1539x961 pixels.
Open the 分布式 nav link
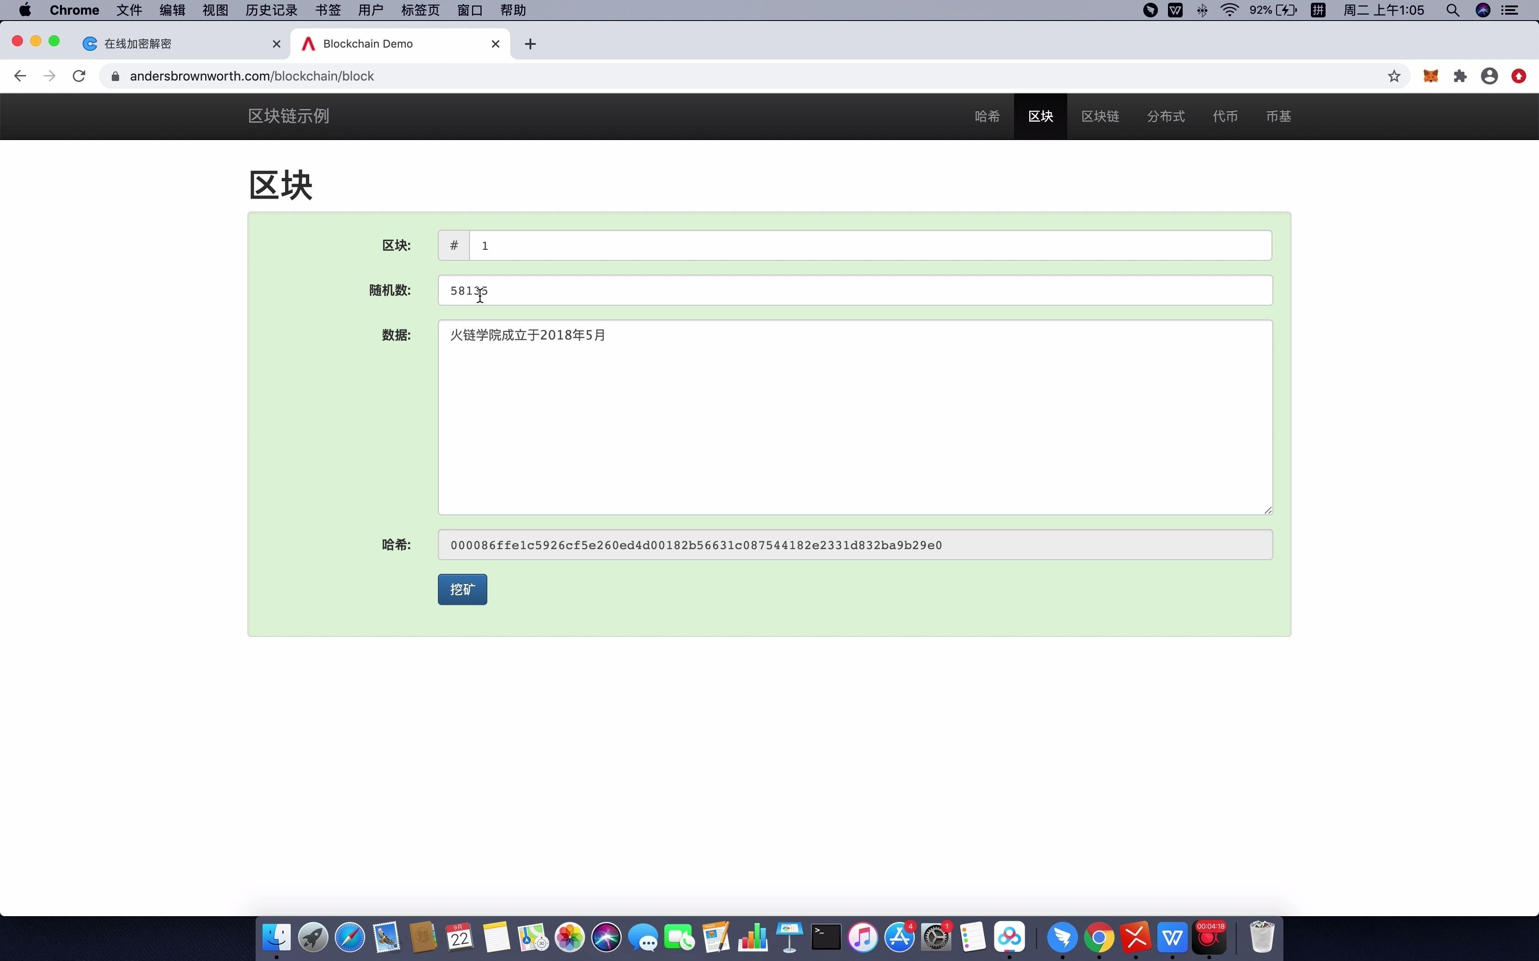[x=1166, y=116]
